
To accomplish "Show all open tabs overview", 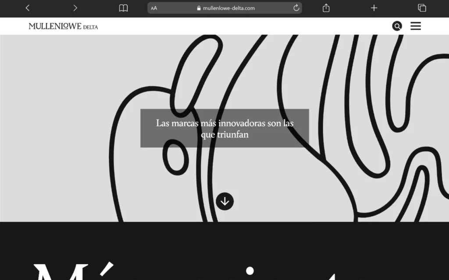I will pyautogui.click(x=422, y=8).
